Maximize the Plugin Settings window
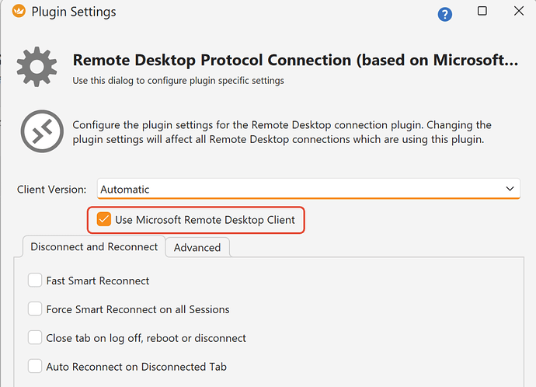 482,11
